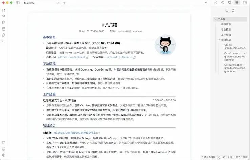Jump to 基本信息 in the outline
This screenshot has height=160, width=250.
pyautogui.click(x=226, y=24)
